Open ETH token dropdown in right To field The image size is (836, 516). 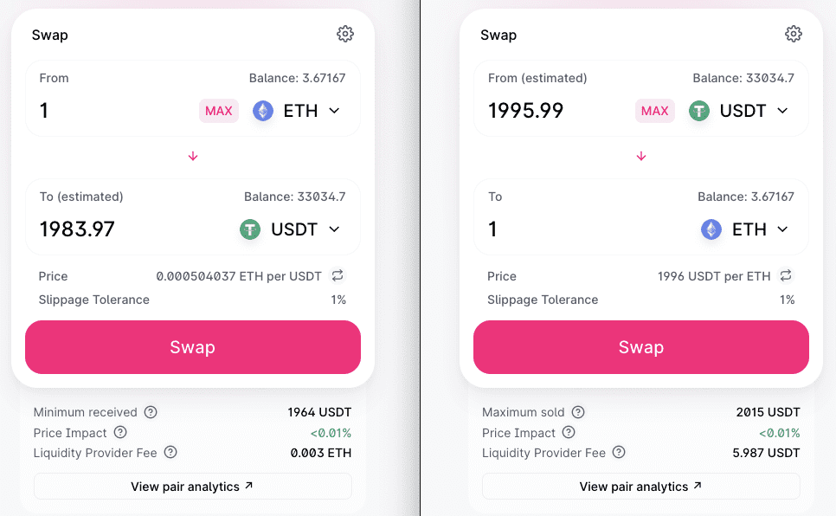point(745,229)
